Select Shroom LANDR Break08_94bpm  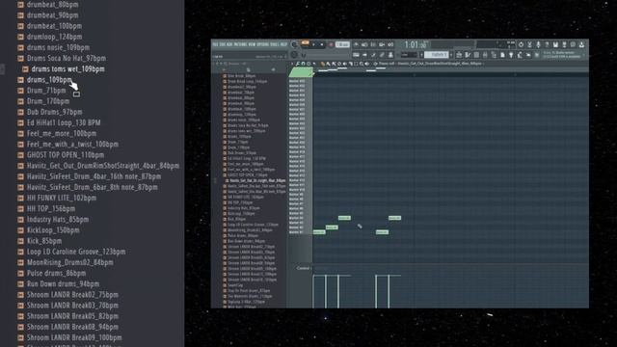[72, 327]
